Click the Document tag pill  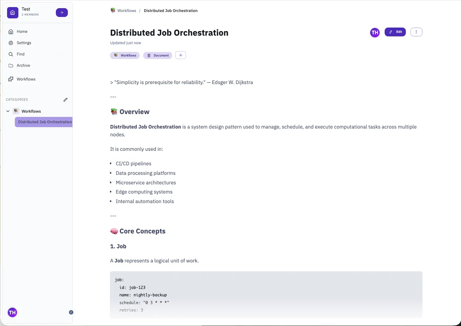point(157,55)
